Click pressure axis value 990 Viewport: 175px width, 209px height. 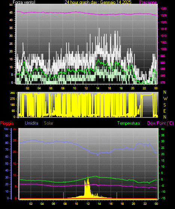tap(163, 63)
